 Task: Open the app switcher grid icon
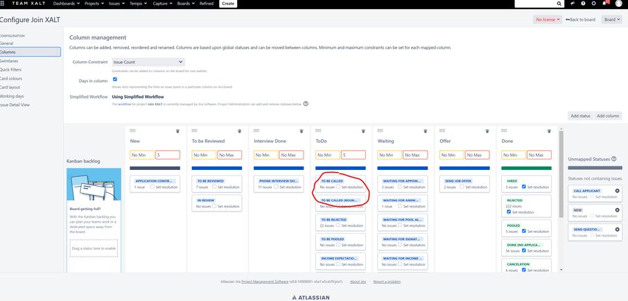tap(2, 3)
